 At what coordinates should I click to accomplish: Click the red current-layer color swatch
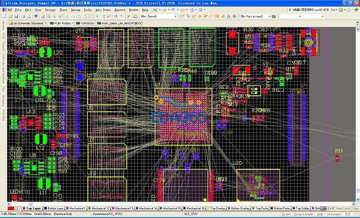tap(9, 208)
